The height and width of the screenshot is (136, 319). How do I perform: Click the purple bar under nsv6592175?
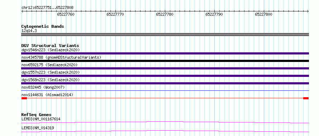tap(165, 68)
